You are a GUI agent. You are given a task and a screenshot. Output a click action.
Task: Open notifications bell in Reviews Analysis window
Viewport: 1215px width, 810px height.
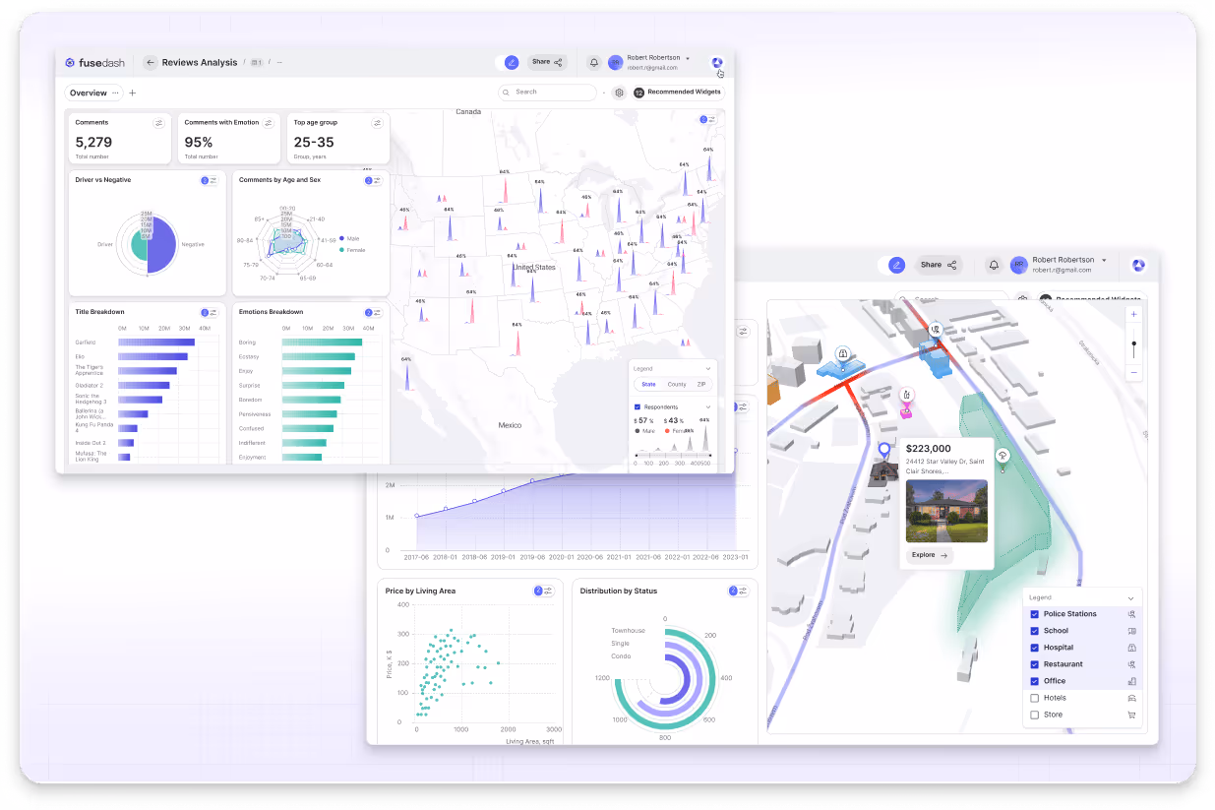594,62
